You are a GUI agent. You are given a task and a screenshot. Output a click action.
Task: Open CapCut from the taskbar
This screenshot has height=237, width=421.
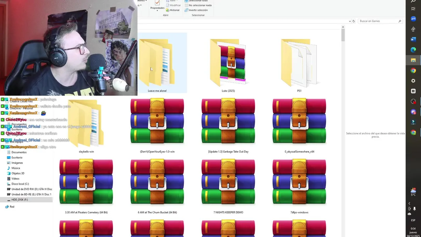[413, 91]
